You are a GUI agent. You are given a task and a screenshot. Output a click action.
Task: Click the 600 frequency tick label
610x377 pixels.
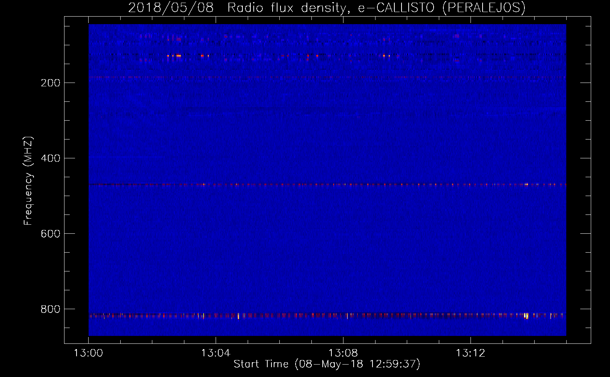tap(51, 234)
